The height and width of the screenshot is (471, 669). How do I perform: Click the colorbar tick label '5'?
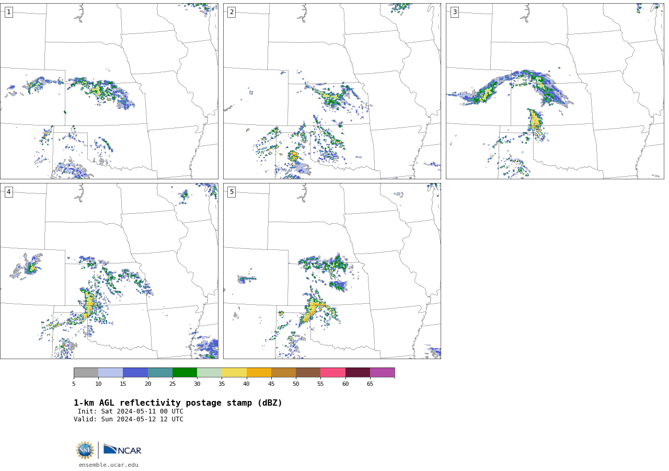pos(74,384)
